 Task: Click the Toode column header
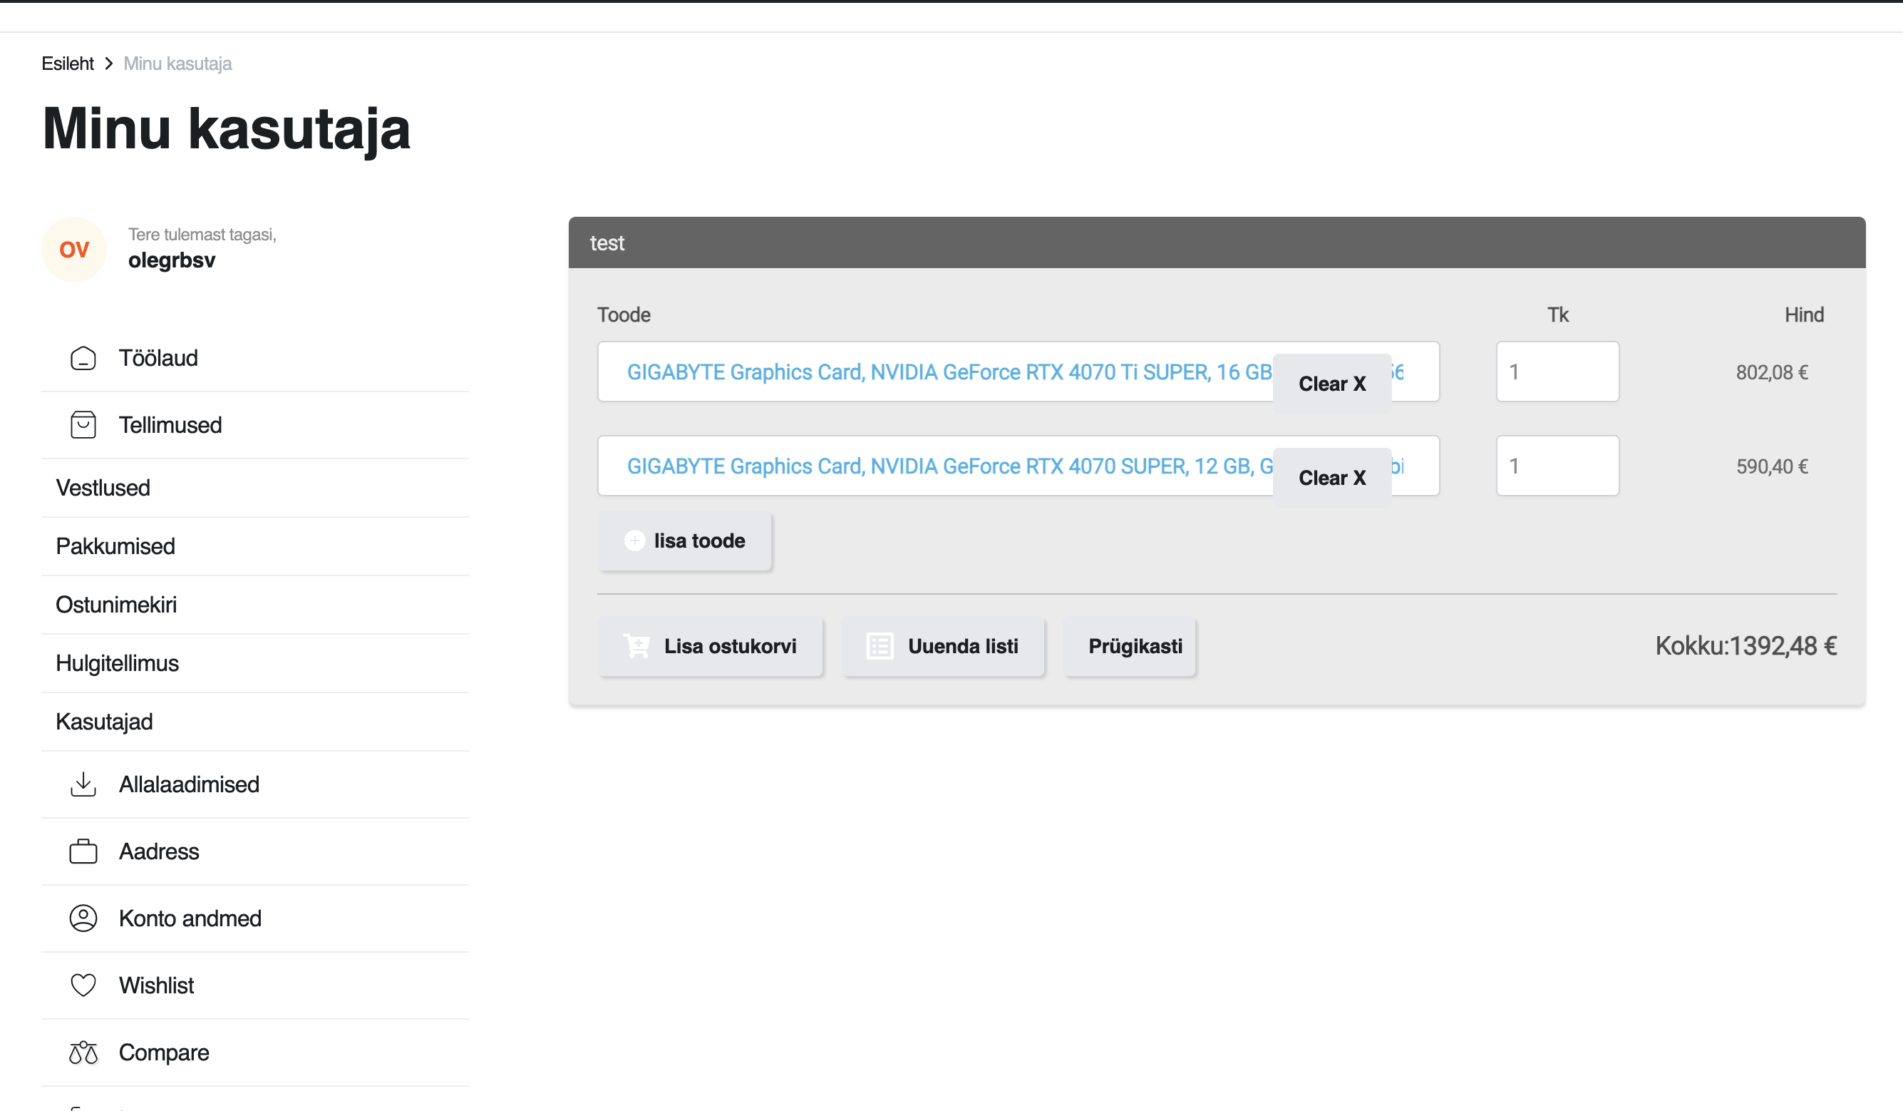click(x=624, y=314)
